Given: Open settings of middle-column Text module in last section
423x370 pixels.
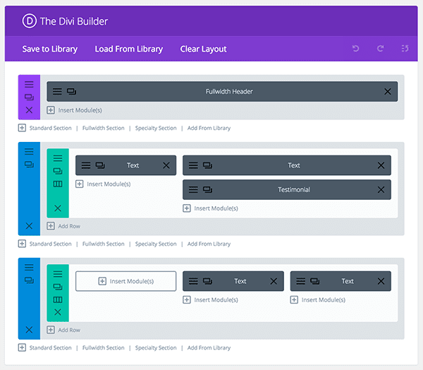Looking at the screenshot, I should pos(193,281).
